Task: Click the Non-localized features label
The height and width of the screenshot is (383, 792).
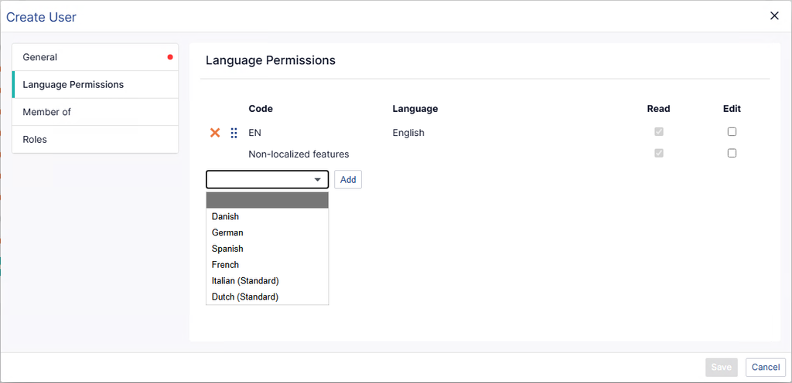Action: (299, 154)
